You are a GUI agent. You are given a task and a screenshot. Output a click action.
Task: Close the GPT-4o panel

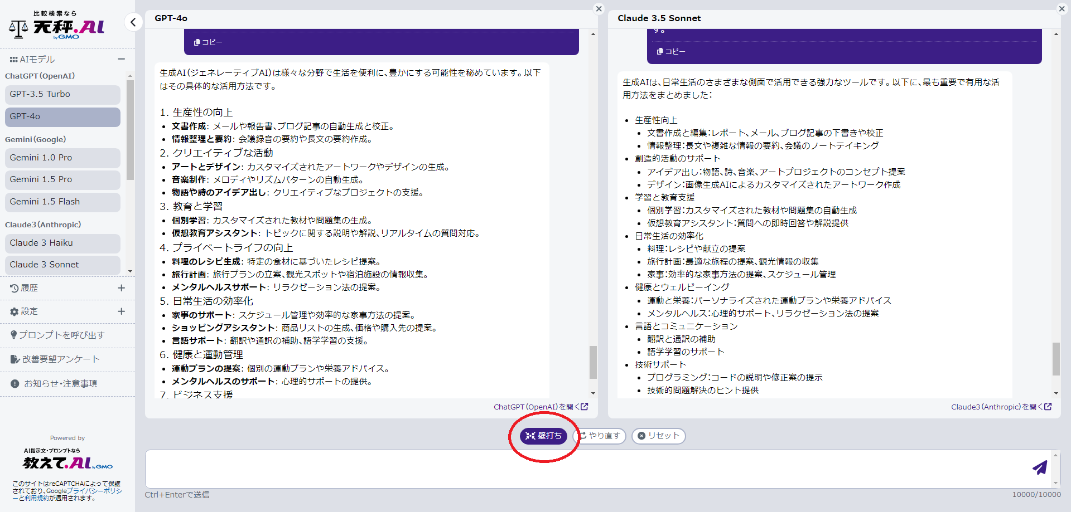pos(599,8)
